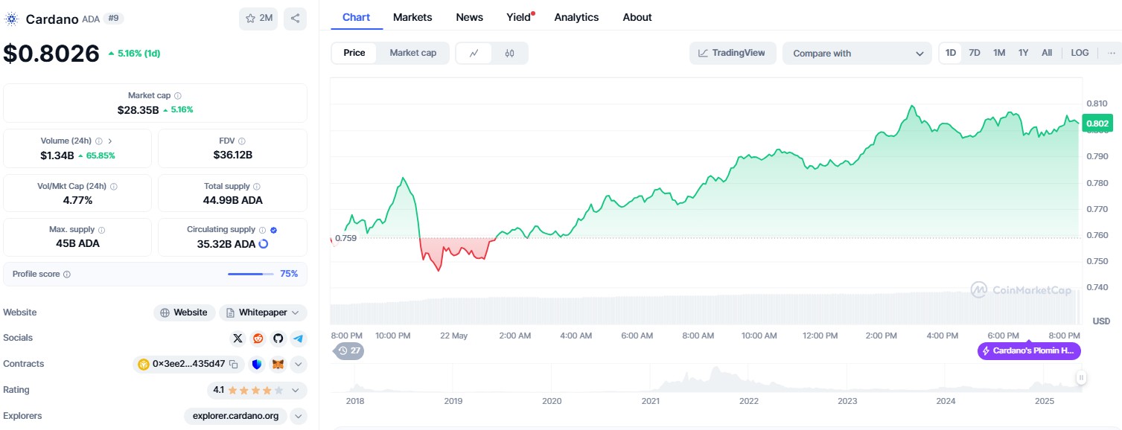Toggle the LOG scale option
The image size is (1122, 430).
click(x=1080, y=53)
